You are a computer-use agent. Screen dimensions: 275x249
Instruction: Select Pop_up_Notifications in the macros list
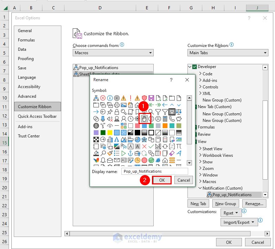(113, 68)
